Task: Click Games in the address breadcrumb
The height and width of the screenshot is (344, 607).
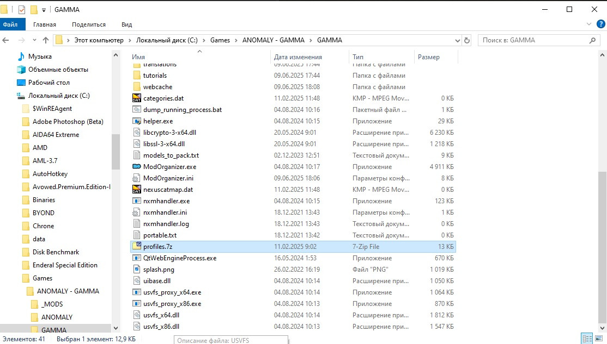Action: (x=220, y=40)
